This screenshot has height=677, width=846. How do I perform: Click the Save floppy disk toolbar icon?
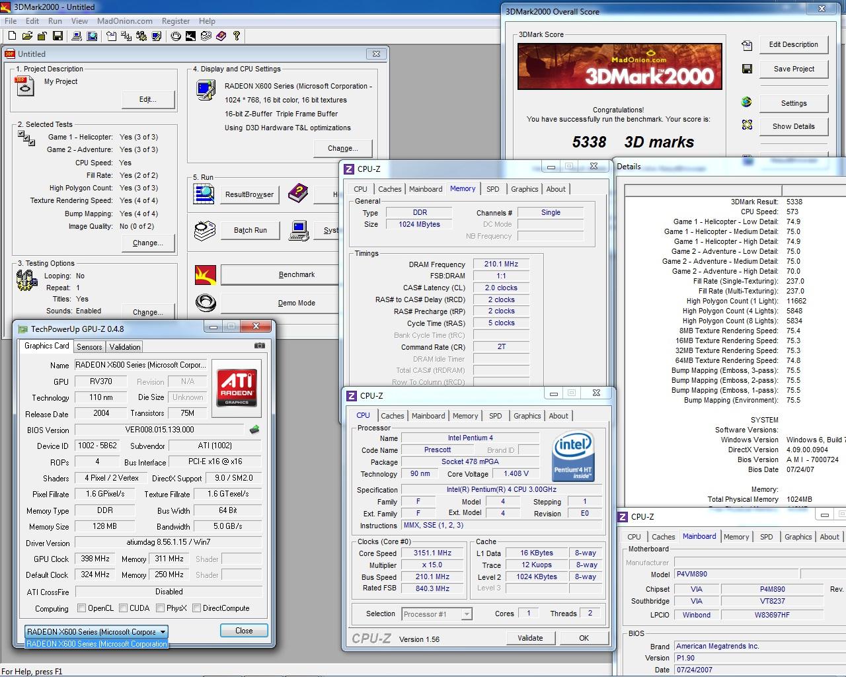58,36
